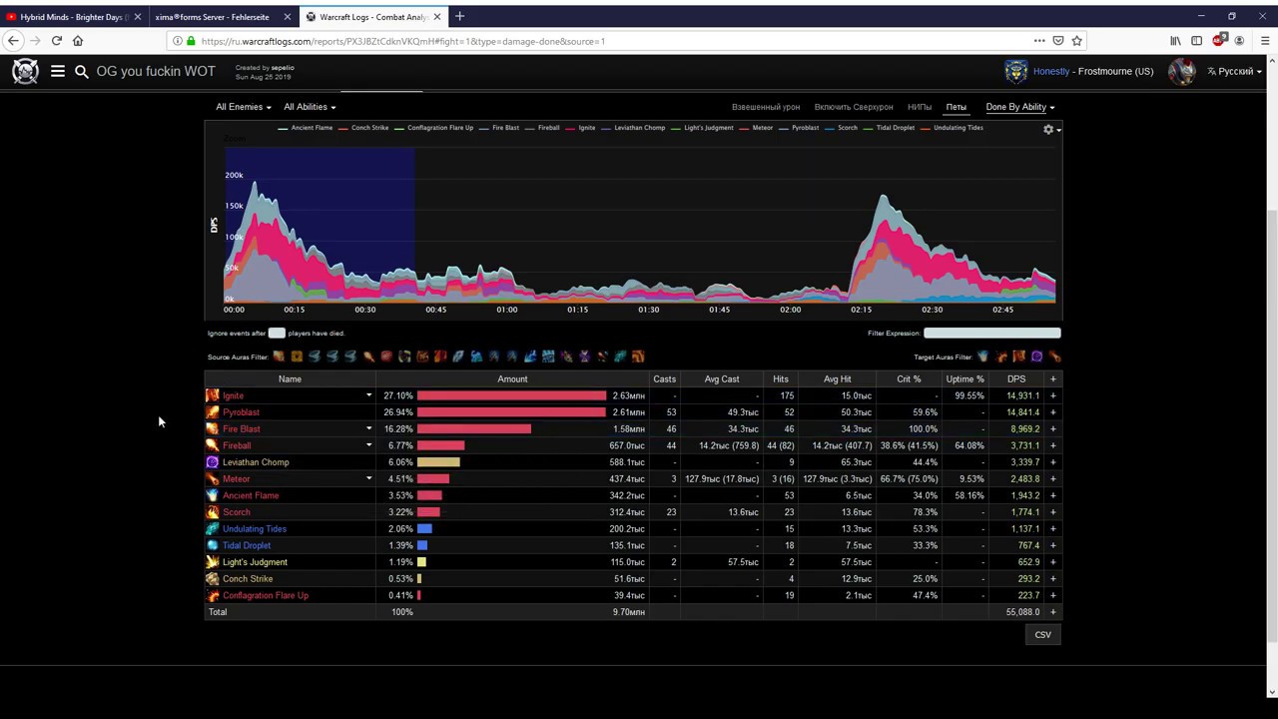Select the Петы tab

pyautogui.click(x=957, y=107)
